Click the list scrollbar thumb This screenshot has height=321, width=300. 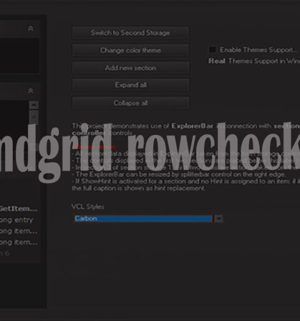tap(34, 117)
